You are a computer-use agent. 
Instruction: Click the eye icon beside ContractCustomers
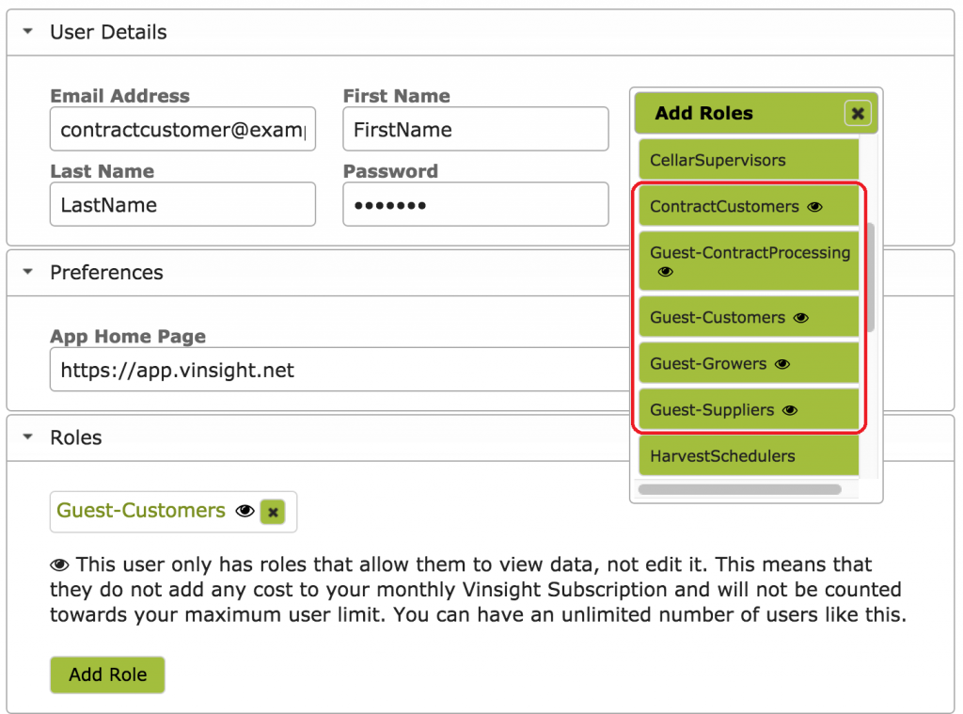pos(814,206)
